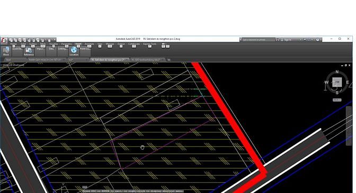Open the AutoCAD application menu button

[x=4, y=40]
